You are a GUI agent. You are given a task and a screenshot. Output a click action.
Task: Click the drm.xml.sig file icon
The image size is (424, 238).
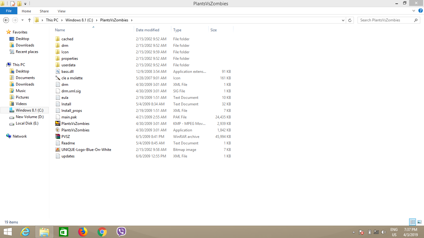(x=57, y=91)
